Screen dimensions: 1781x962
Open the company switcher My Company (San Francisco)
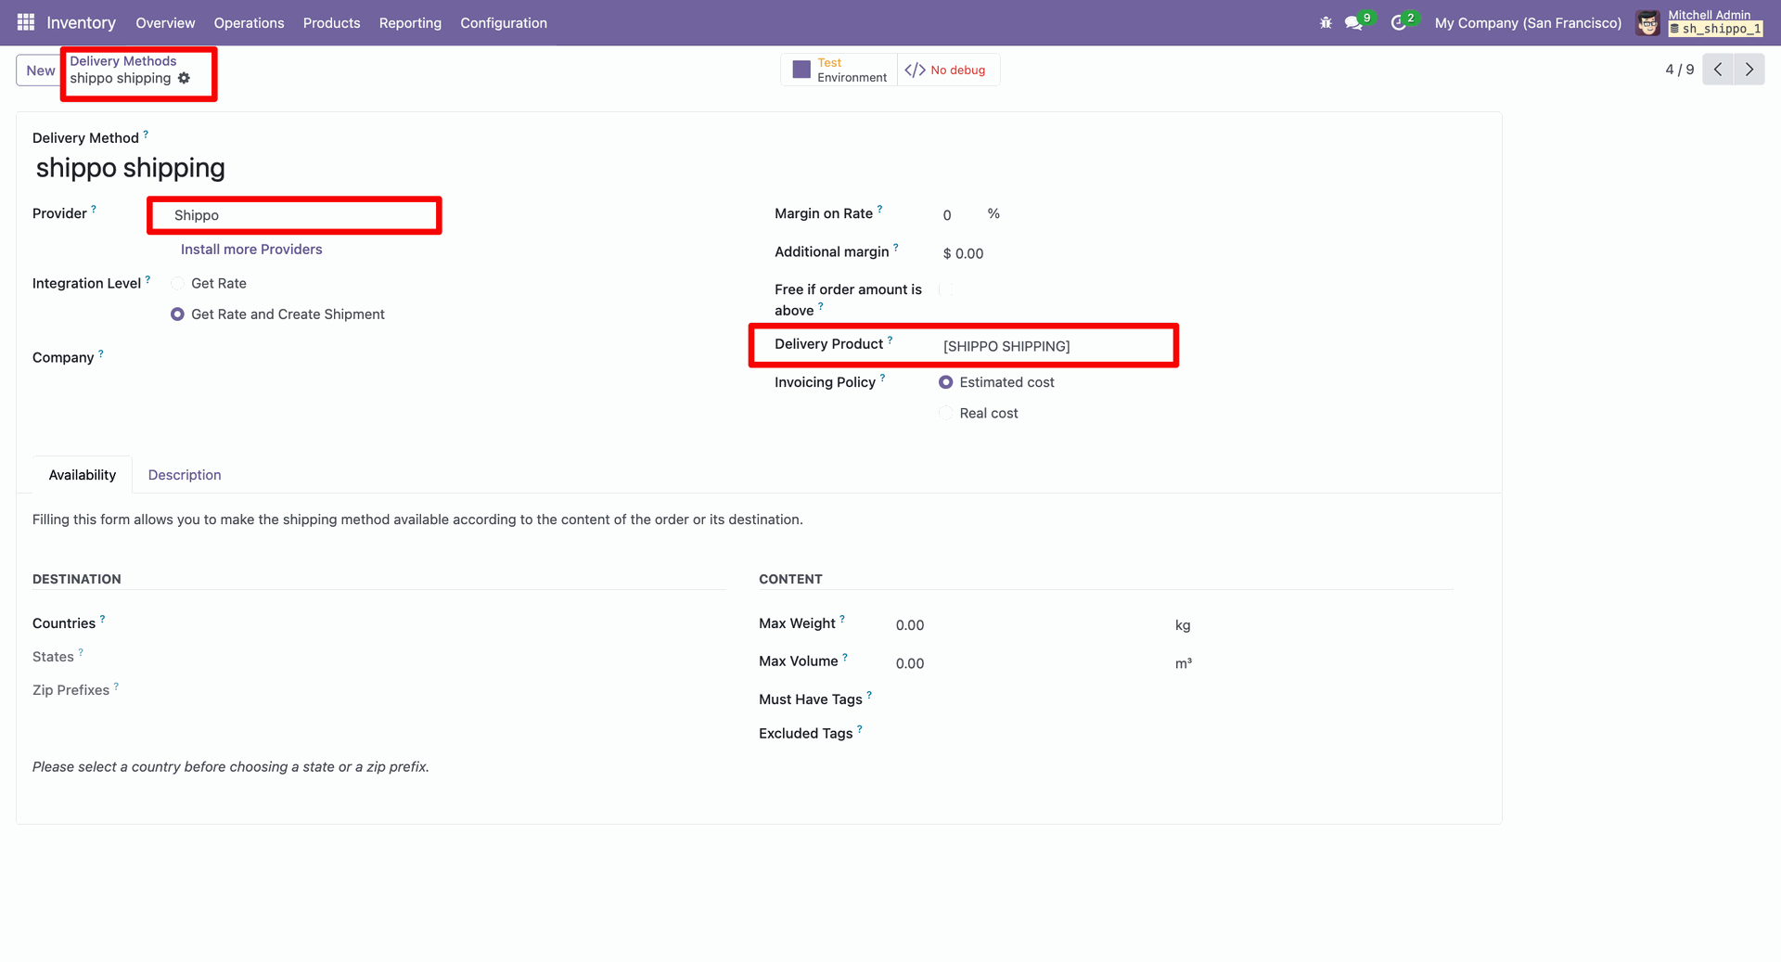pos(1528,22)
